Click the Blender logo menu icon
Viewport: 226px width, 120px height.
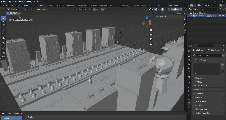coord(3,5)
